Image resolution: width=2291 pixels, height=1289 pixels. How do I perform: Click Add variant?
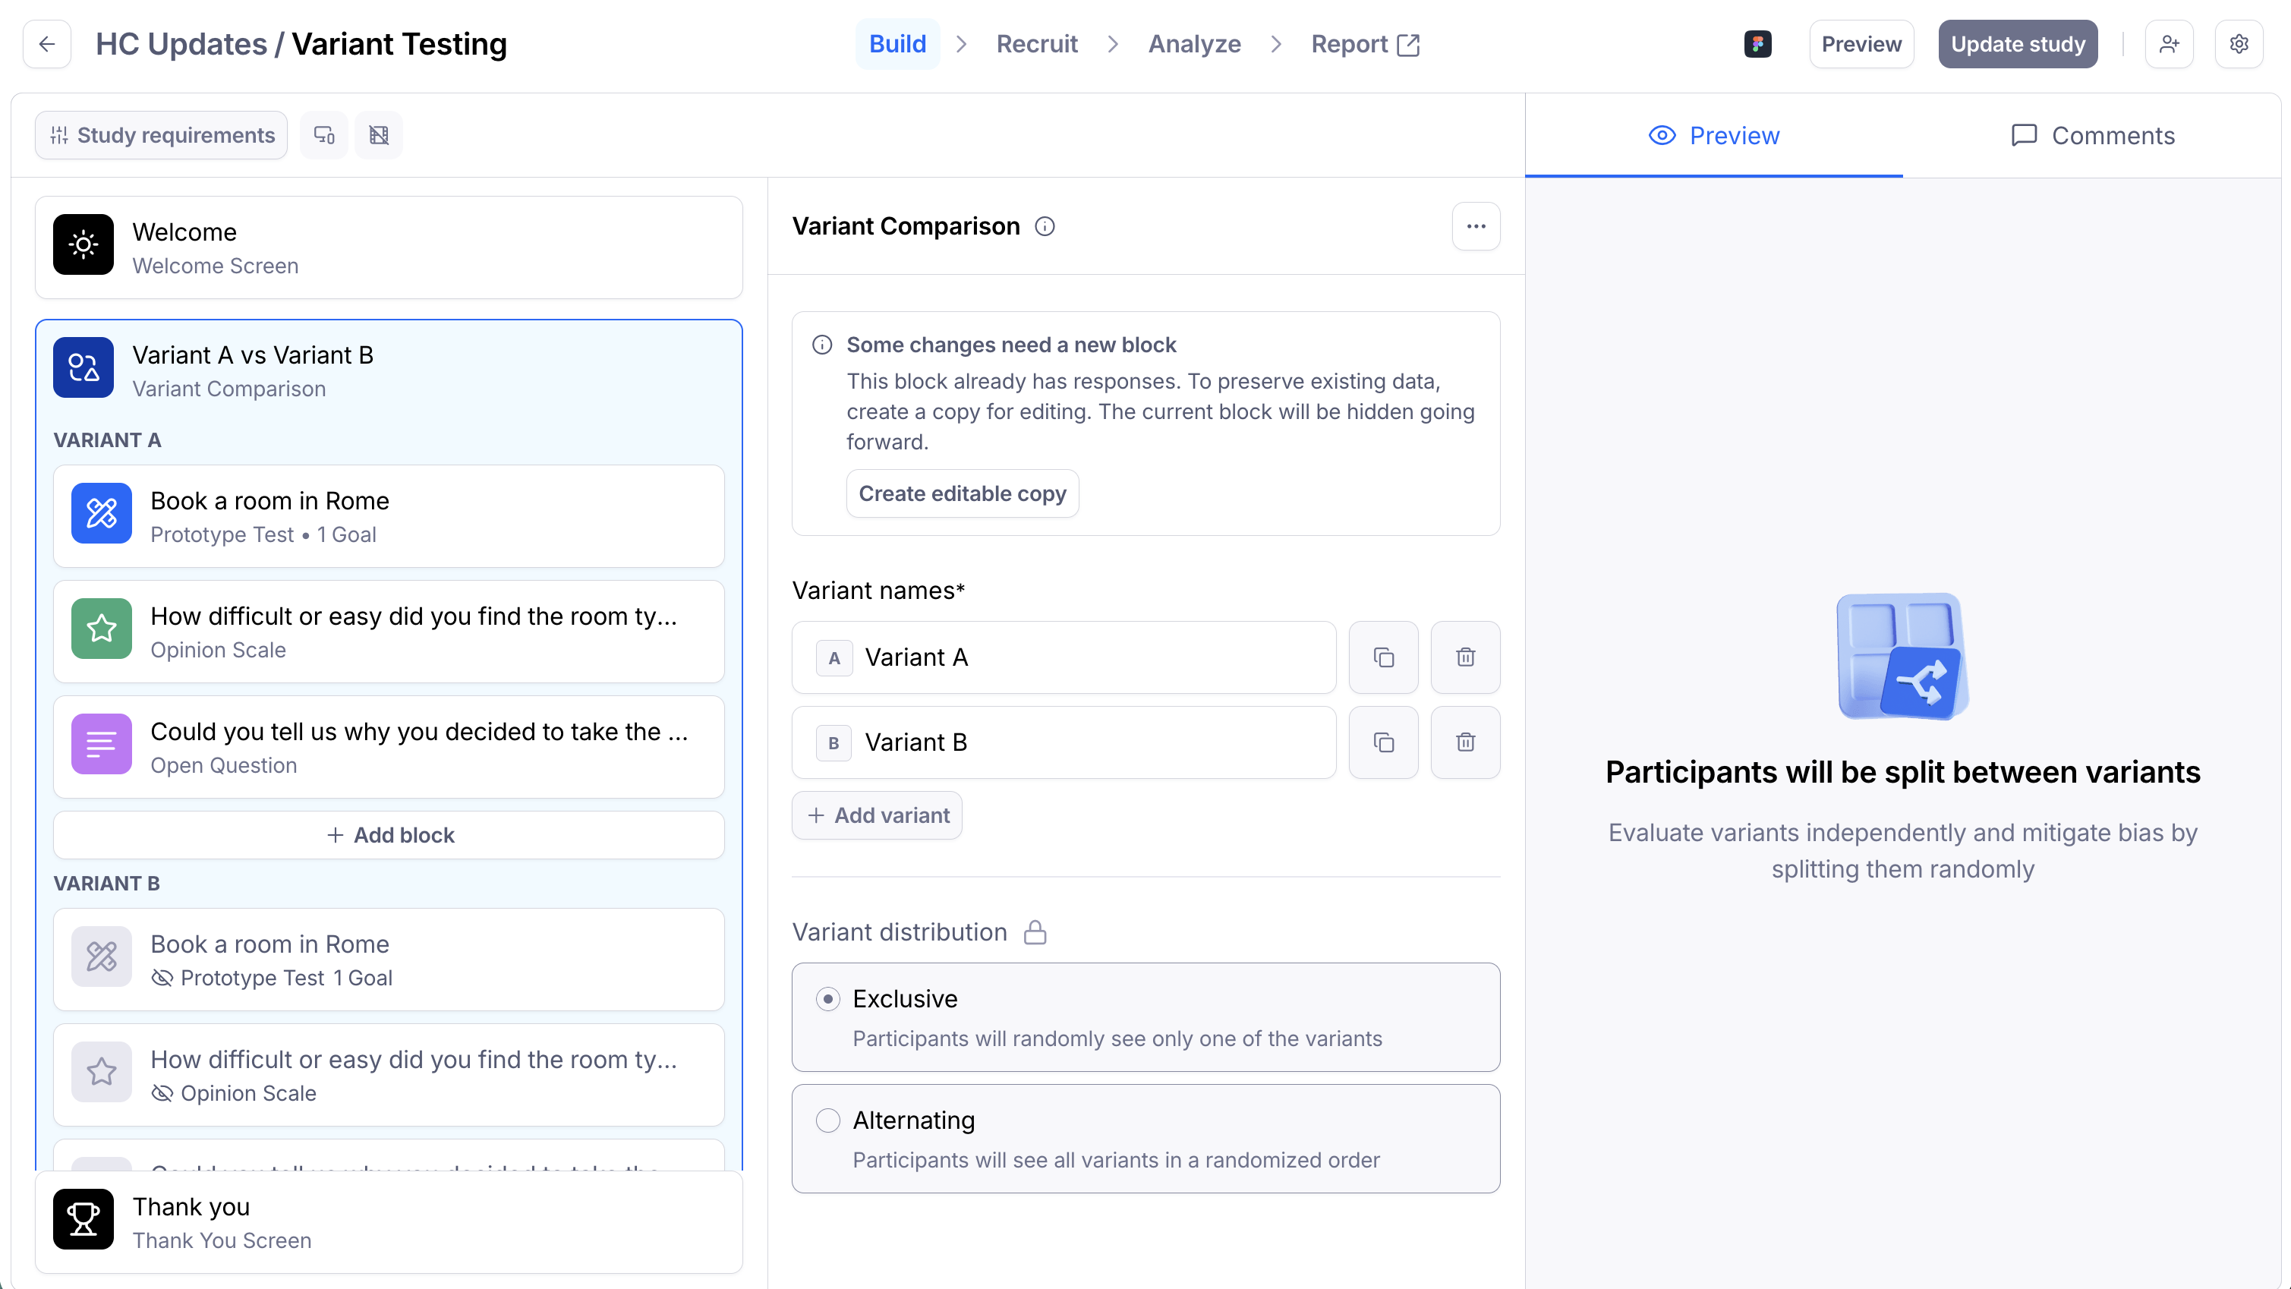coord(877,816)
